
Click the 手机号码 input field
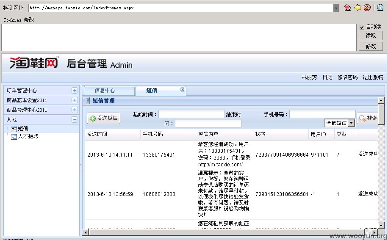coord(322,114)
